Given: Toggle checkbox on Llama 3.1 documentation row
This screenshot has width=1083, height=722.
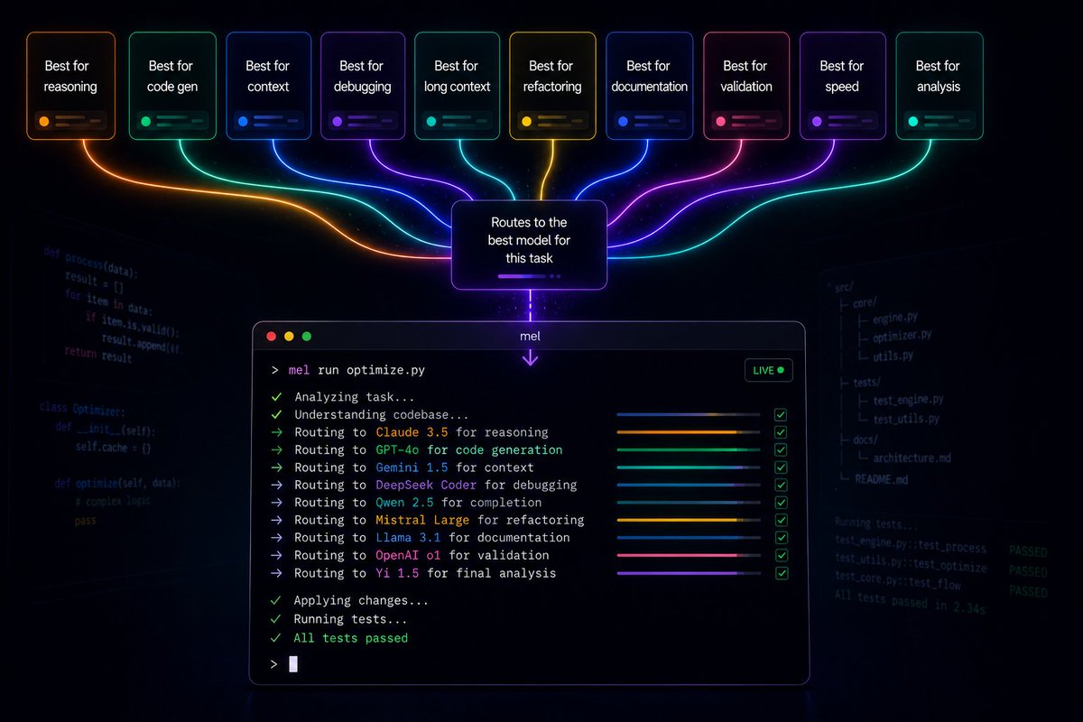Looking at the screenshot, I should [x=781, y=538].
